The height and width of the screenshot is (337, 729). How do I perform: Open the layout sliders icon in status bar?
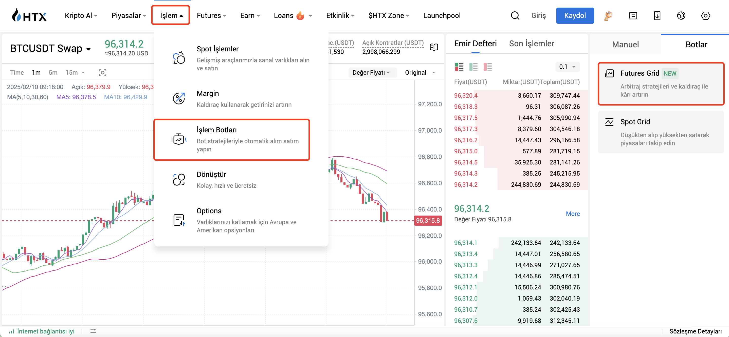(x=93, y=331)
